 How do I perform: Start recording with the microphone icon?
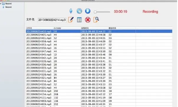(x=71, y=11)
